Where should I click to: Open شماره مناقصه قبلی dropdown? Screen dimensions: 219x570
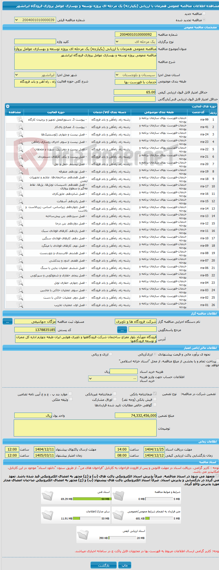coord(35,20)
